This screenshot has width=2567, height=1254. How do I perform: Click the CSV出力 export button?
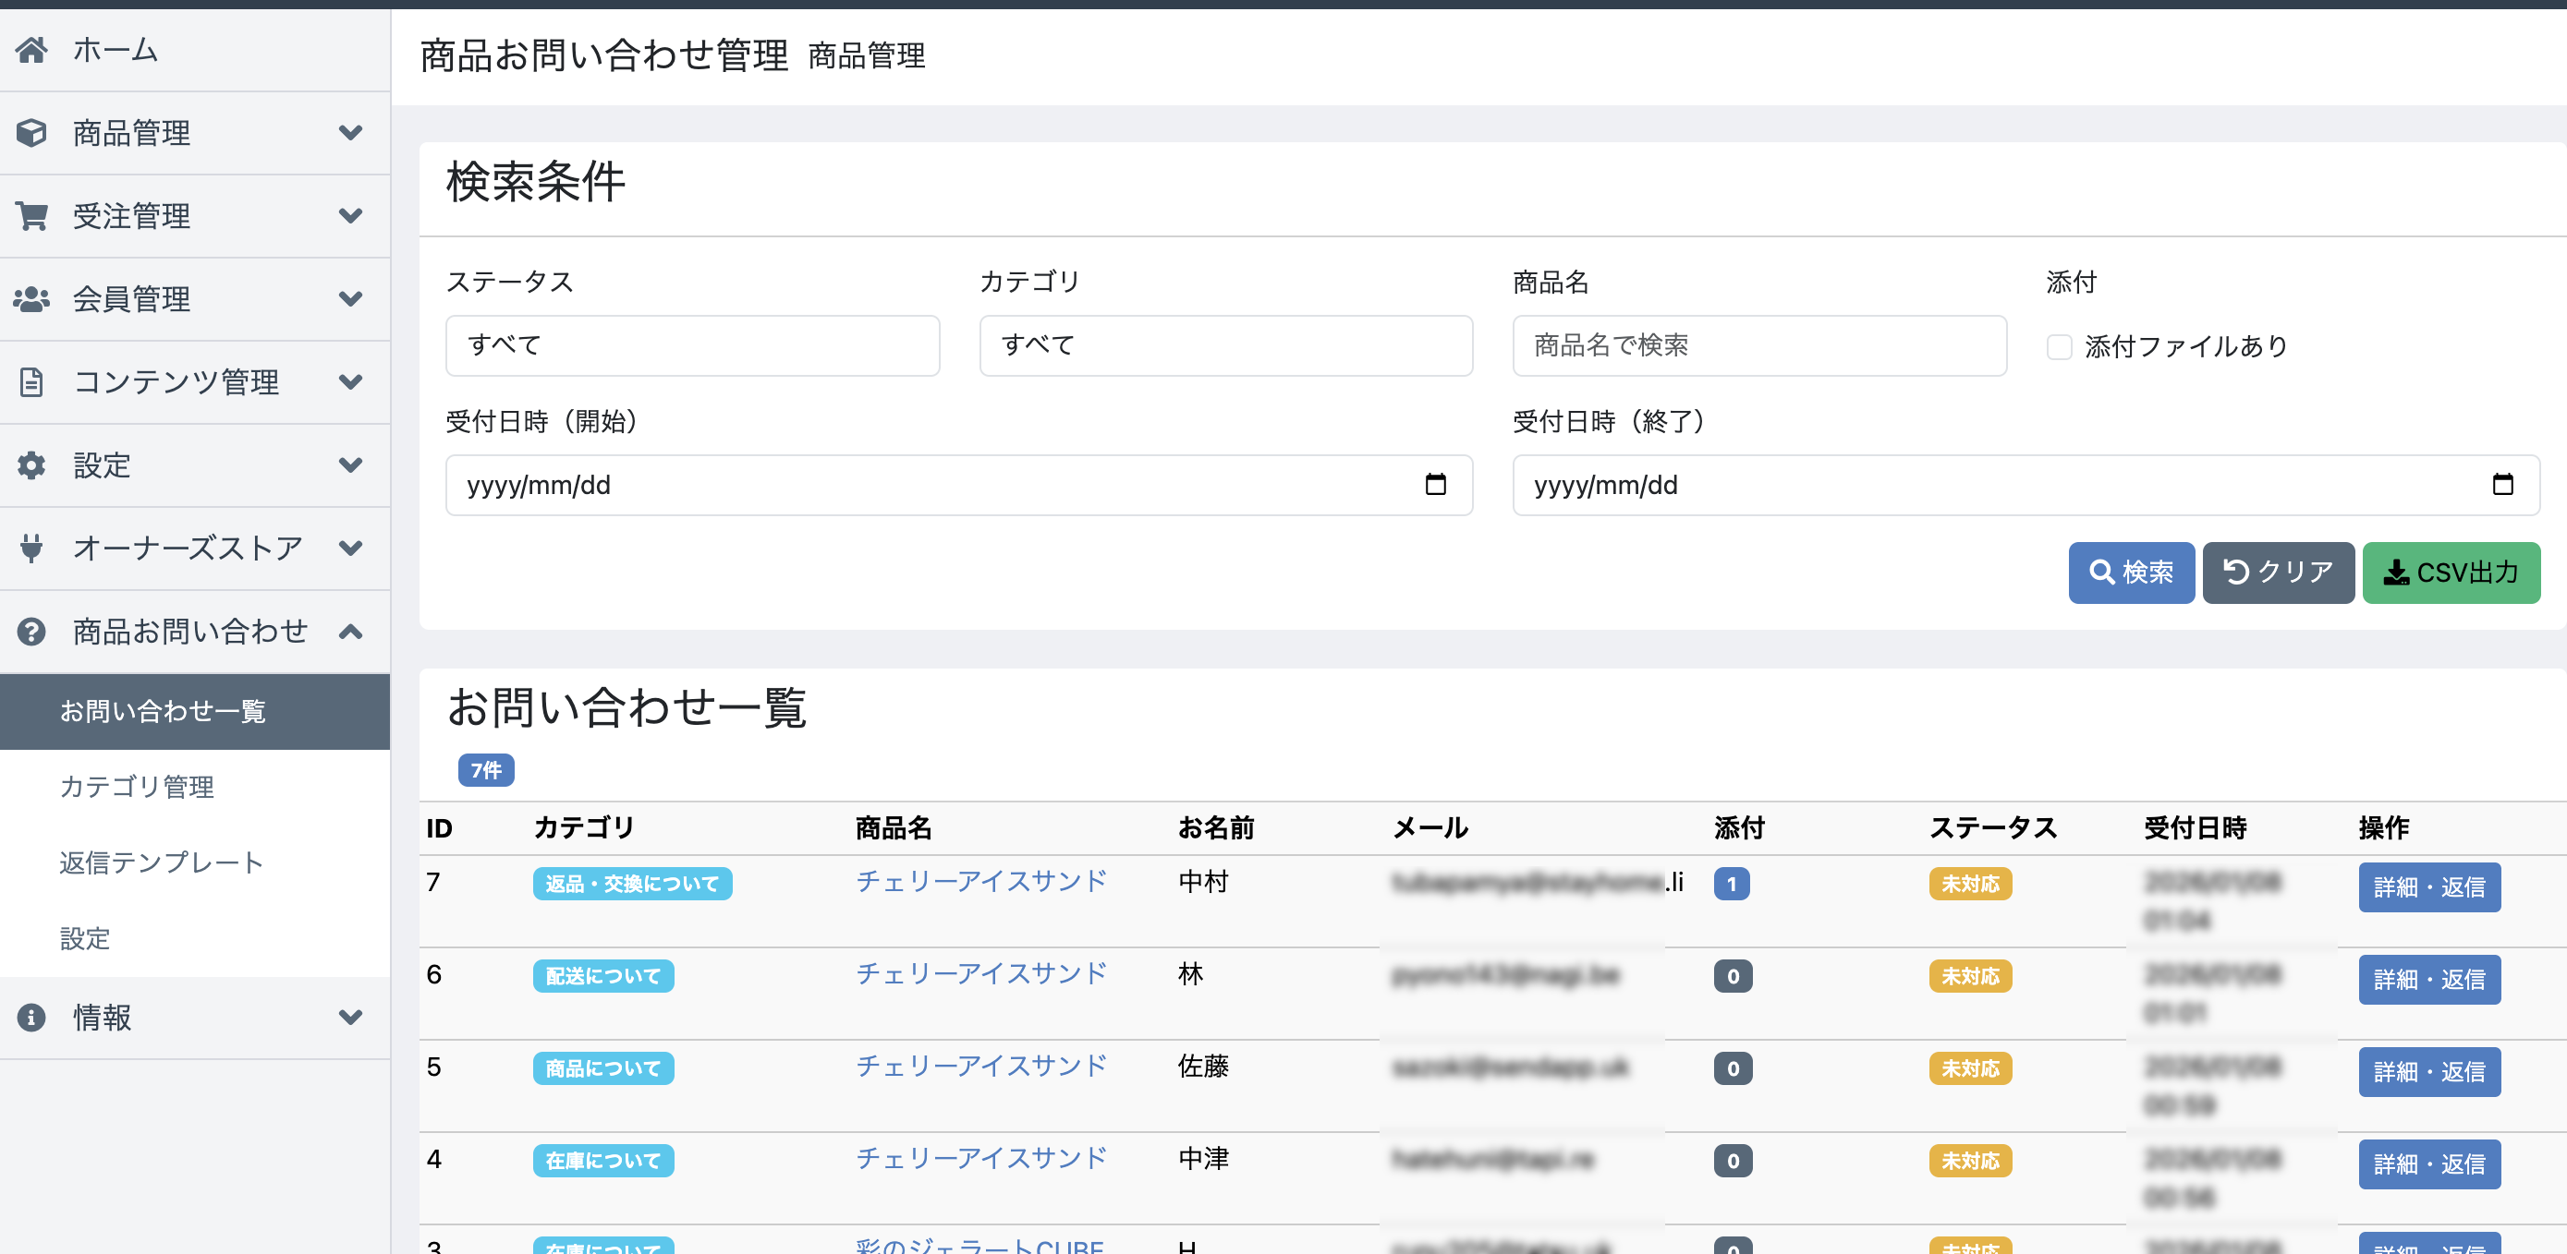point(2451,573)
